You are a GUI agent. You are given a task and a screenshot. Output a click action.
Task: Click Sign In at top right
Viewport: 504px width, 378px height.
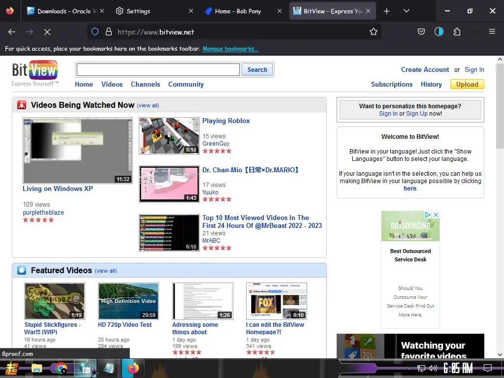[474, 70]
